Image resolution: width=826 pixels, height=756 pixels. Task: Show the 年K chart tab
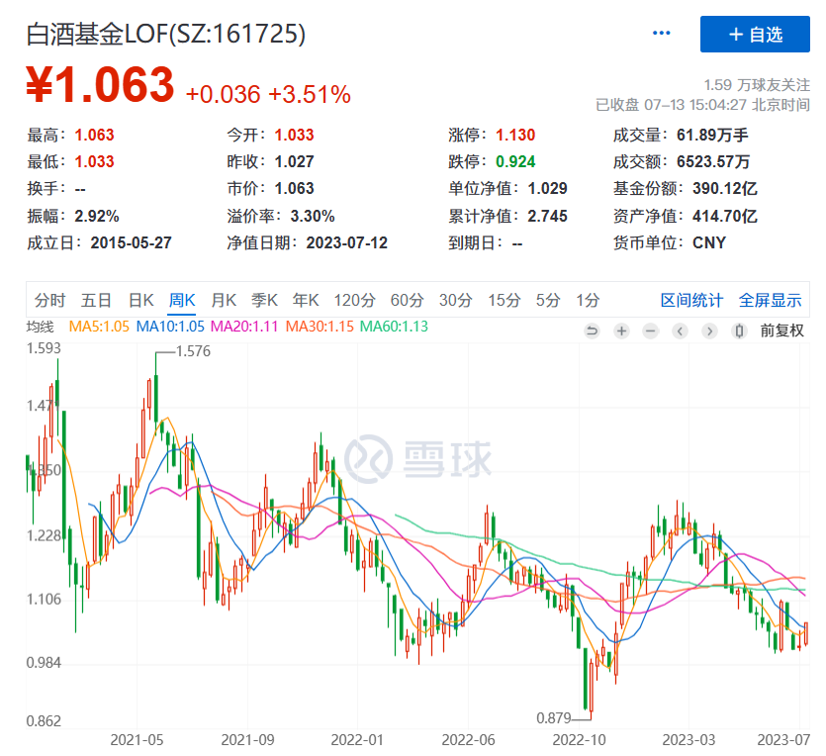(306, 300)
